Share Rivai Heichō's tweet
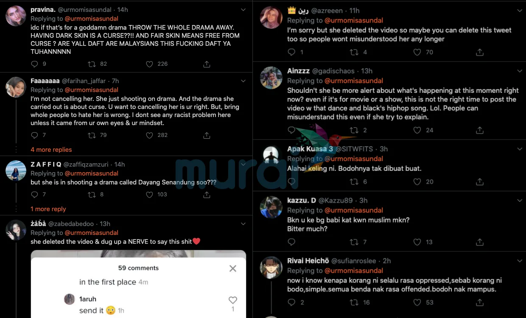This screenshot has width=526, height=318. point(480,302)
